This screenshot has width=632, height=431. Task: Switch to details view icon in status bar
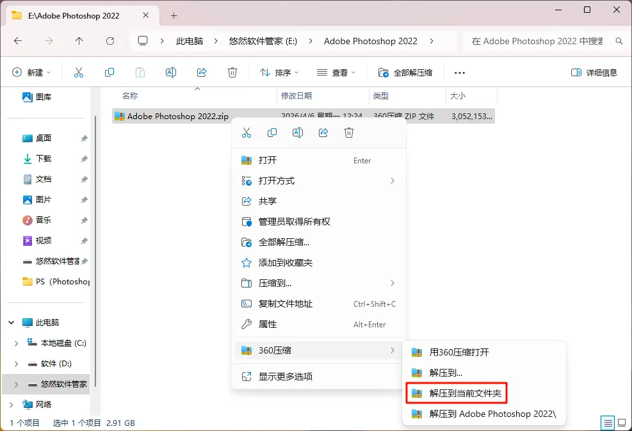608,423
